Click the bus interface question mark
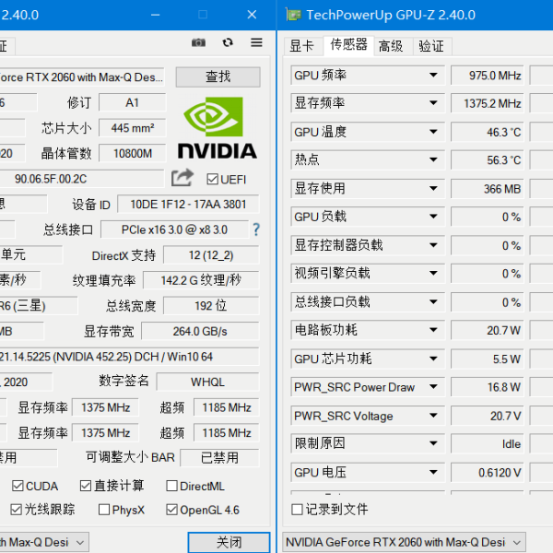553x553 pixels. 256,229
